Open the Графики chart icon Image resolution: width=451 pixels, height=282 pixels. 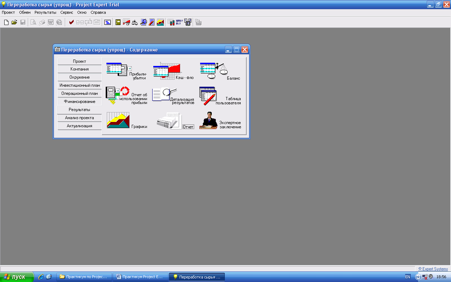(x=126, y=121)
